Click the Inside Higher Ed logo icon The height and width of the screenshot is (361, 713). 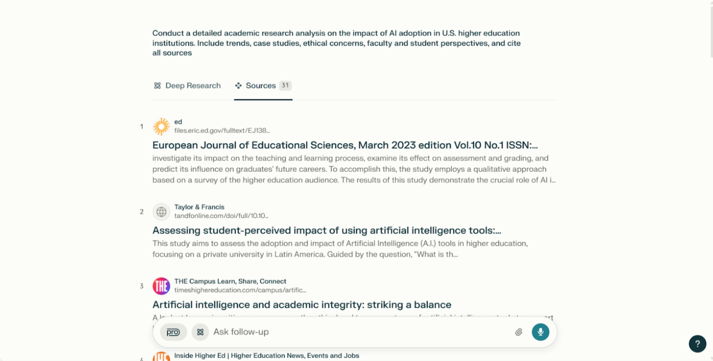[161, 356]
